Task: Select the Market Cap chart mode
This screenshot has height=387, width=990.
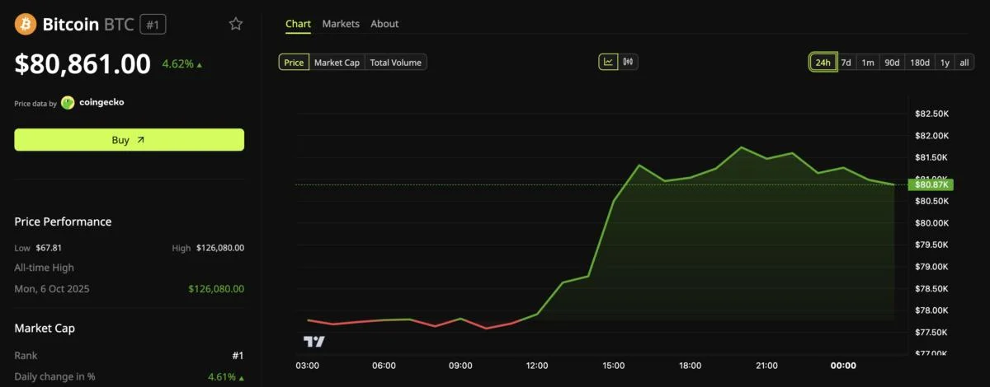Action: pos(337,63)
